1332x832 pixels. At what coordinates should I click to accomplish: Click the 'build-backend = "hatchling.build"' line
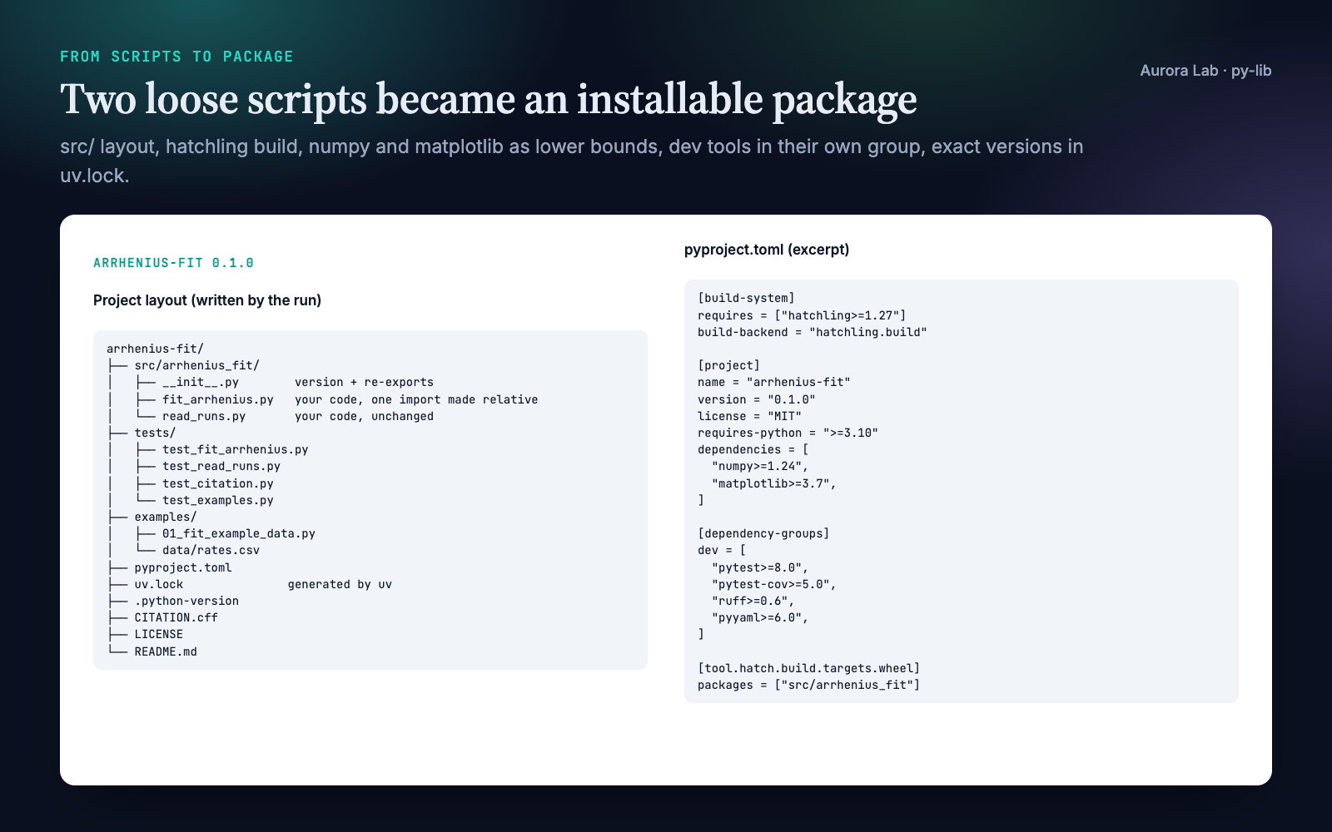tap(813, 332)
